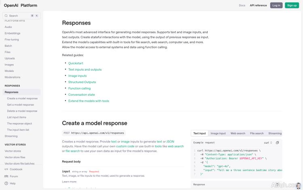Image resolution: width=303 pixels, height=190 pixels.
Task: Select Models in the sidebar
Action: (9, 71)
